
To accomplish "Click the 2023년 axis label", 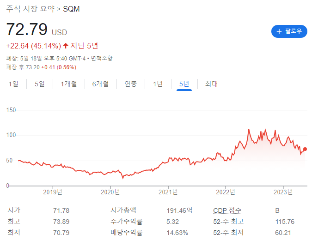I will (283, 192).
